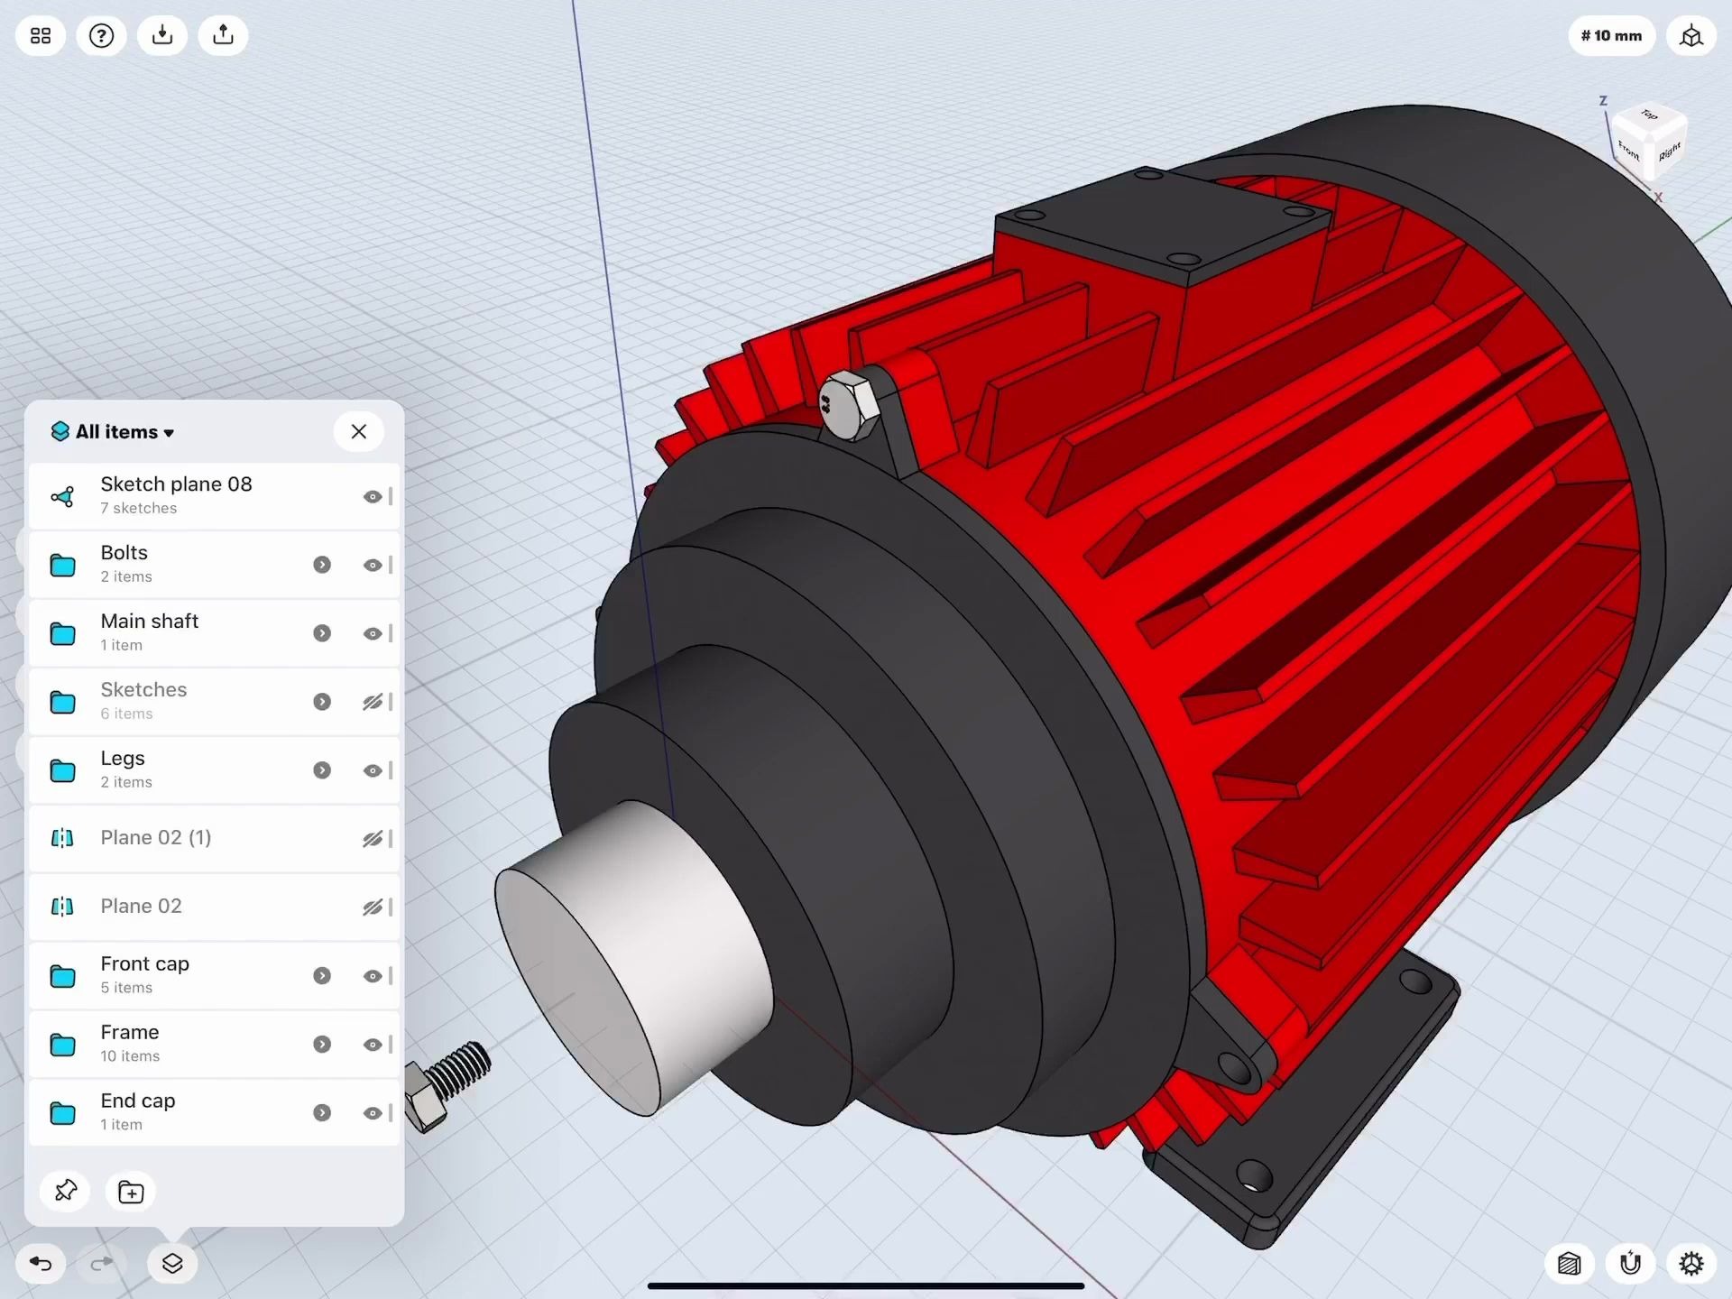Toggle visibility of the Frame folder
Screen dimensions: 1732x1299
[x=373, y=1044]
